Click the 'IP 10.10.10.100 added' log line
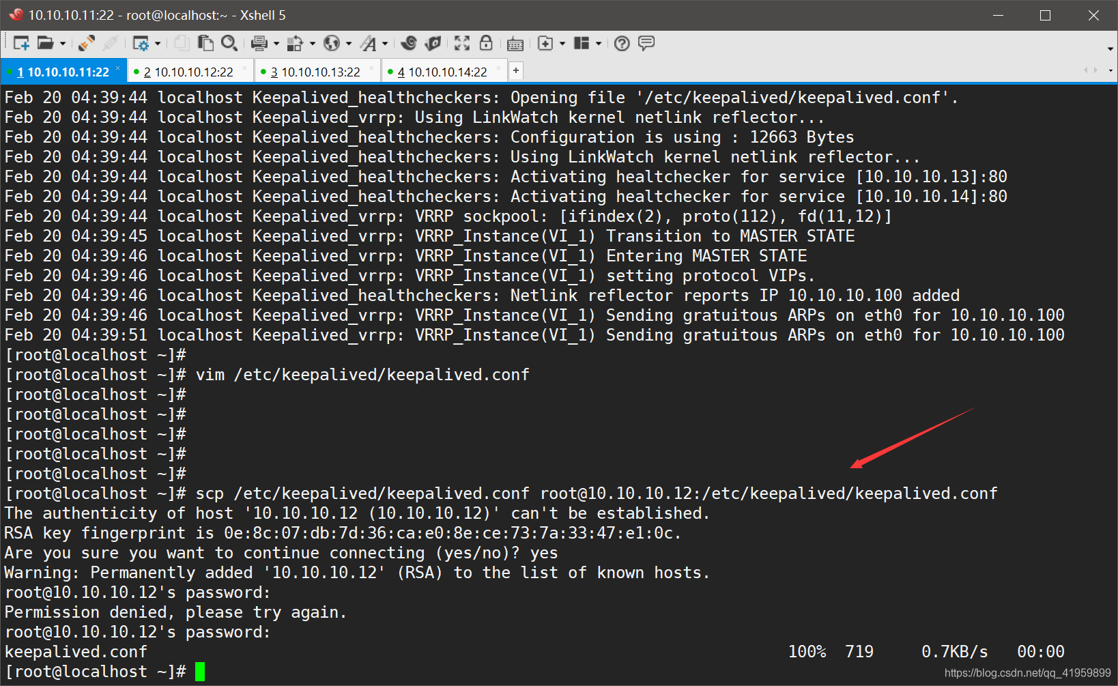The image size is (1118, 686). (482, 296)
